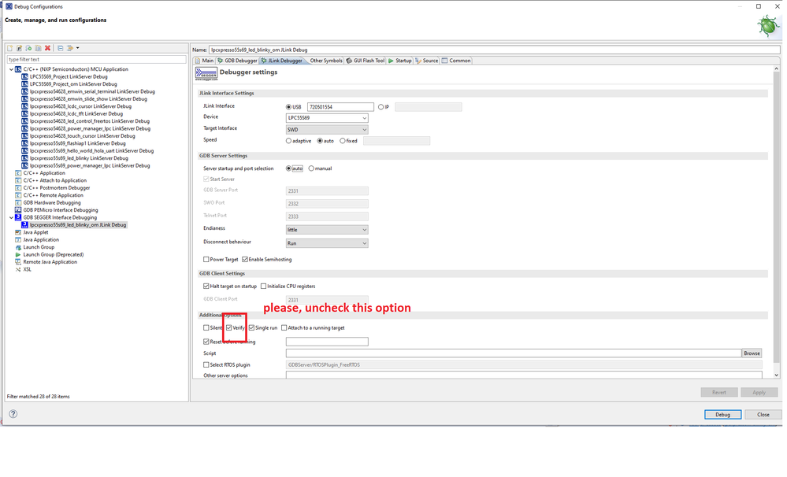The image size is (787, 477).
Task: Switch to GUI Flash Tool tab
Action: [x=366, y=61]
